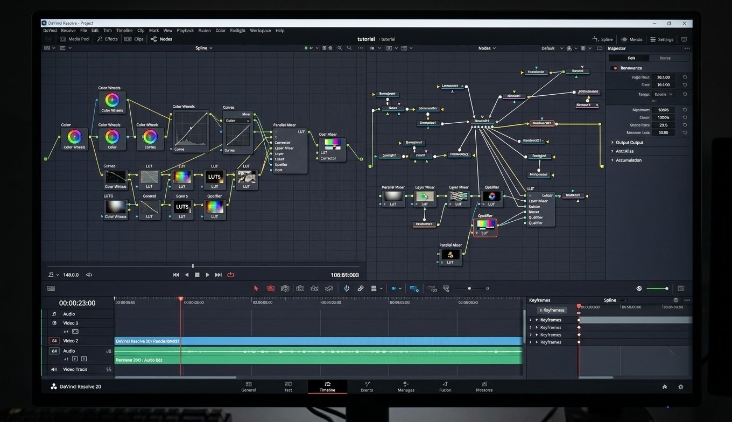Open Spline from the top-right toolbar

click(x=602, y=39)
